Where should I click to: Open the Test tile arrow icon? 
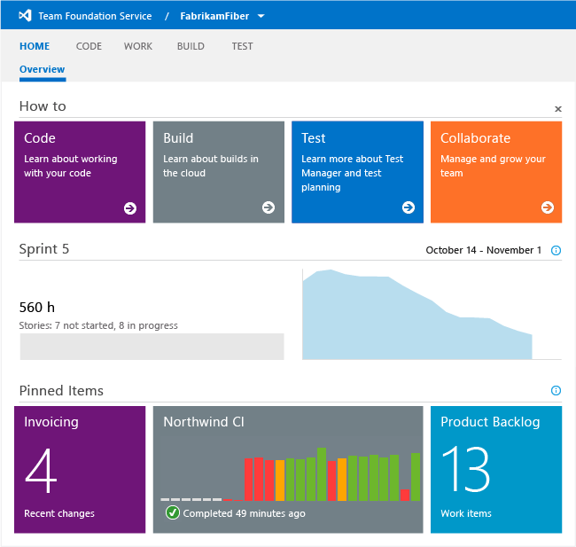409,207
